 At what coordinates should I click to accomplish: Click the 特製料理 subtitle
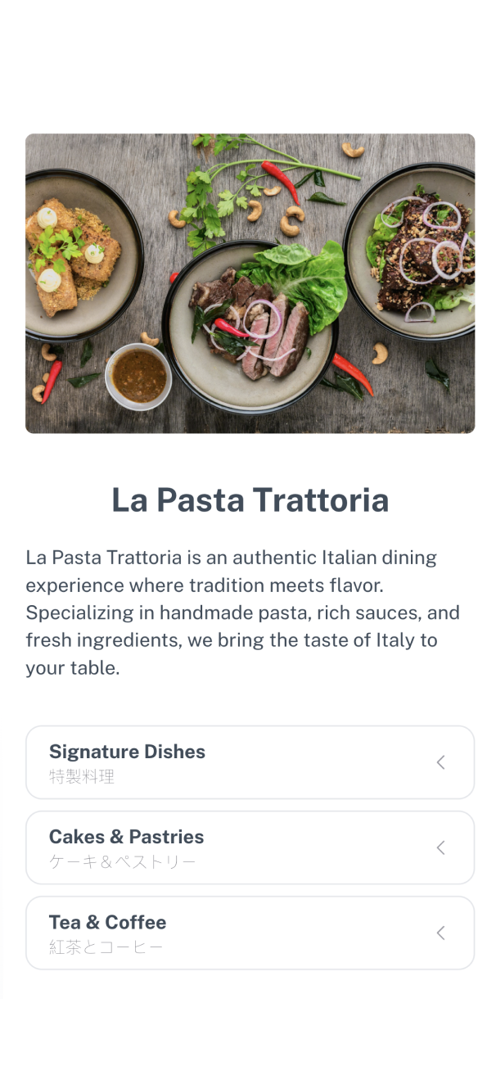click(82, 777)
